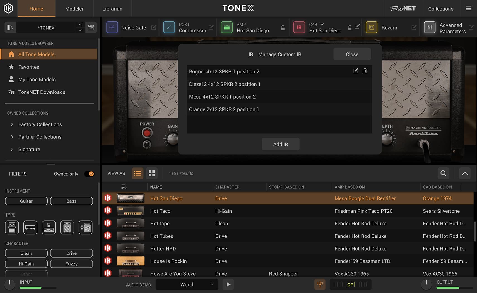Screen dimensions: 477x293
Task: Click the save preset icon
Action: pos(91,27)
